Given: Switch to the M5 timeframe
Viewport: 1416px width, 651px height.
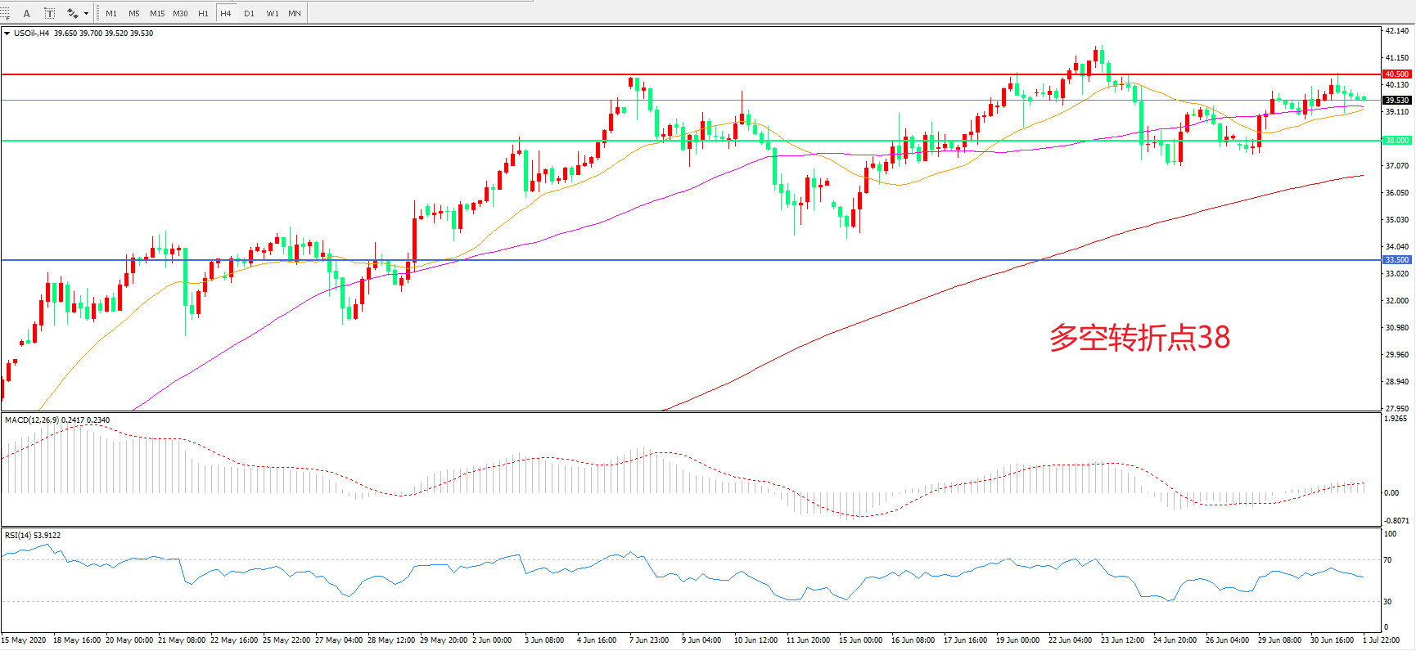Looking at the screenshot, I should (x=133, y=13).
